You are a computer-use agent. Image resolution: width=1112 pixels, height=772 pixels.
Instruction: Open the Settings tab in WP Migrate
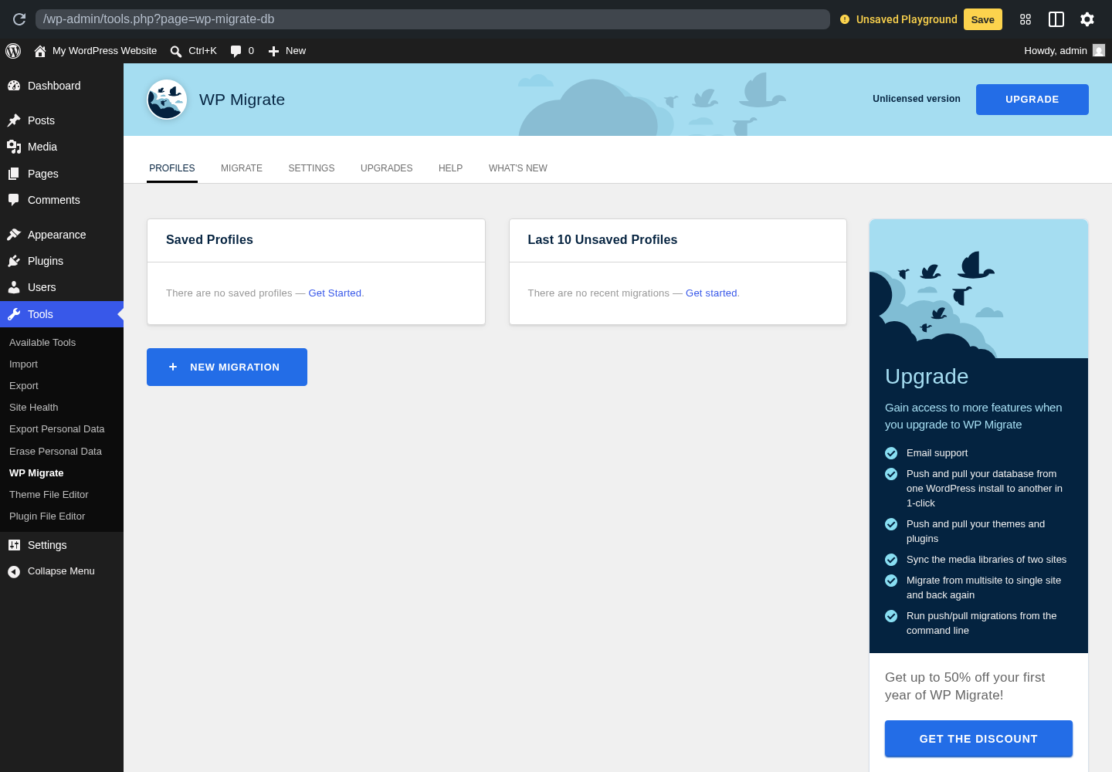[311, 168]
